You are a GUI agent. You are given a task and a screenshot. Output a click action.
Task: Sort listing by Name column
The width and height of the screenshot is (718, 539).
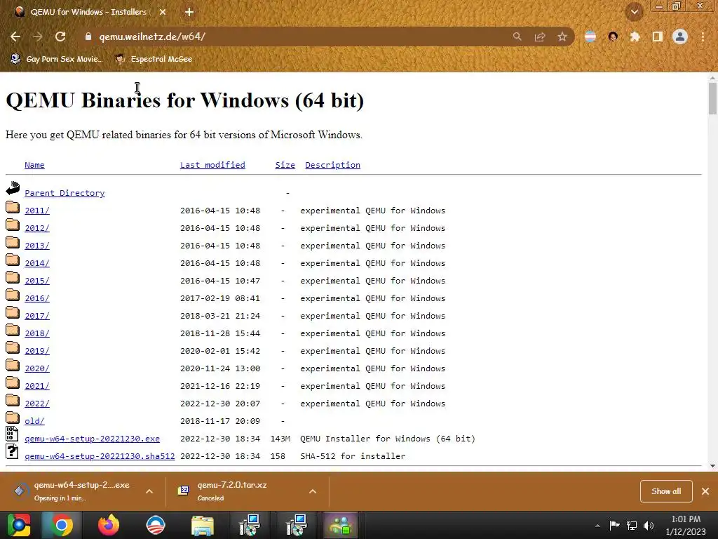(34, 165)
